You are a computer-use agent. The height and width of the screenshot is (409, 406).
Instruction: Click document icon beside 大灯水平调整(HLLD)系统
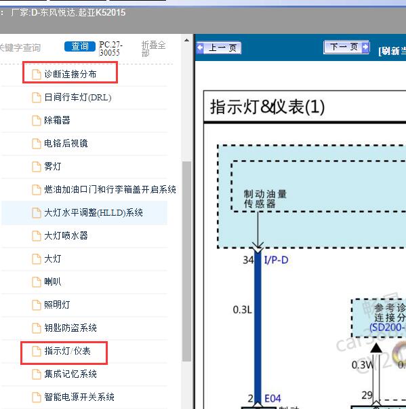click(37, 213)
